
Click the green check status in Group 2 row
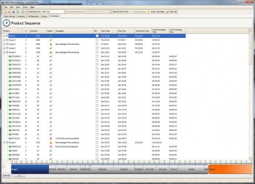(51, 40)
